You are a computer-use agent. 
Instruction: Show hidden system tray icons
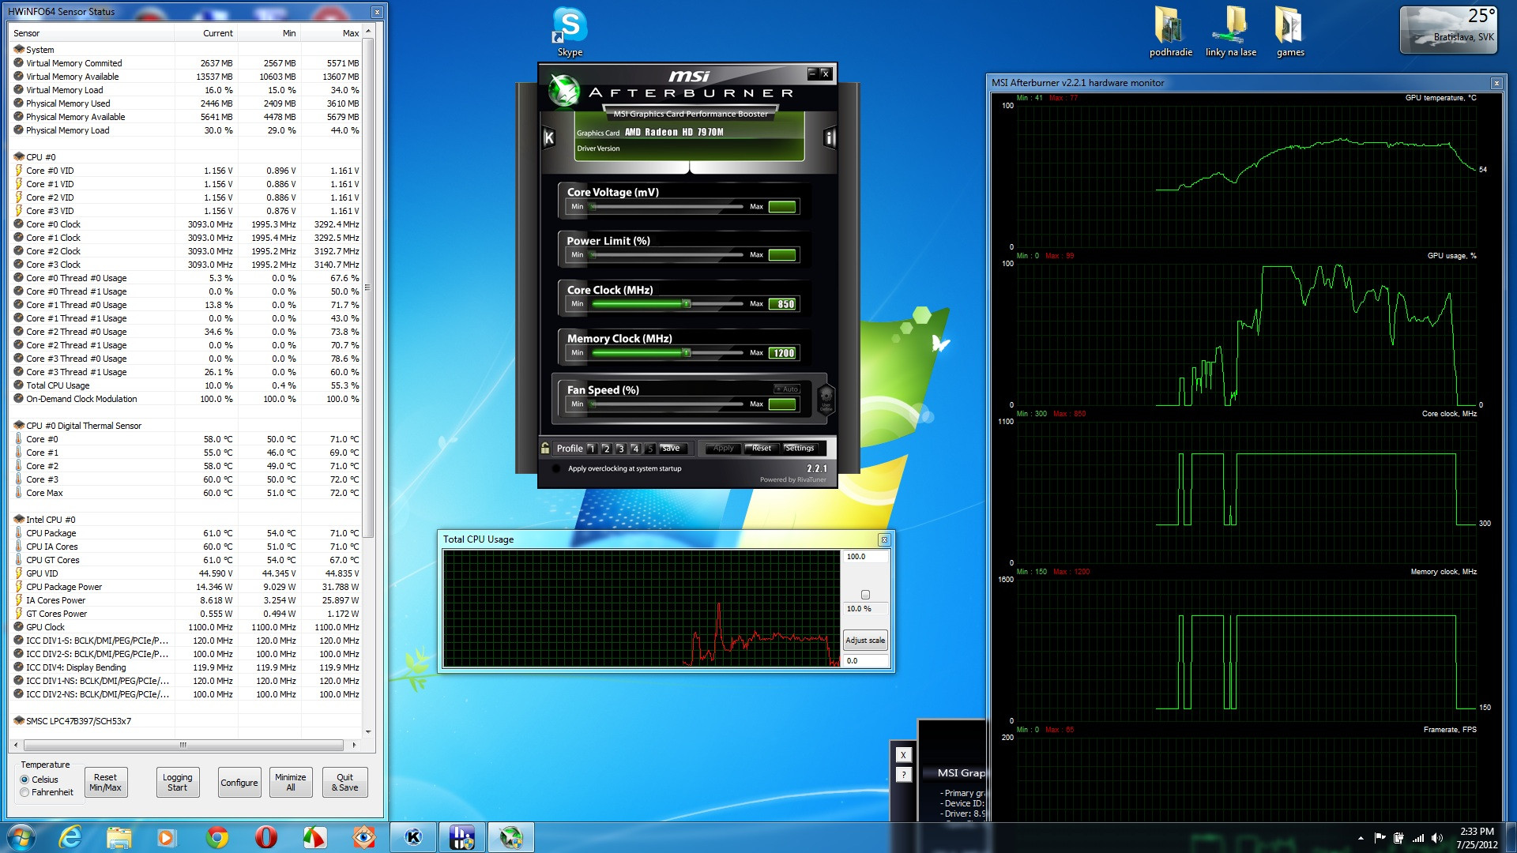1361,838
